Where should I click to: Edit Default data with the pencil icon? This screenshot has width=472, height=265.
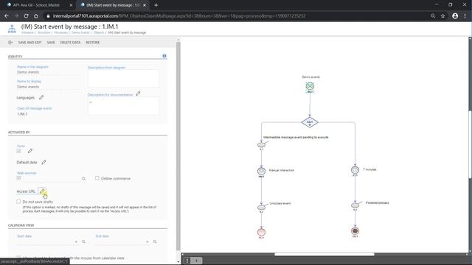[x=44, y=162]
